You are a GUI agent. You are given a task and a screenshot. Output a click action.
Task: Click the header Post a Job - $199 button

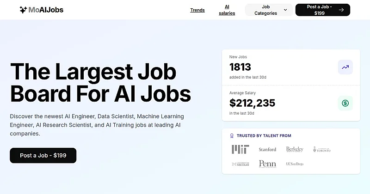tap(322, 10)
